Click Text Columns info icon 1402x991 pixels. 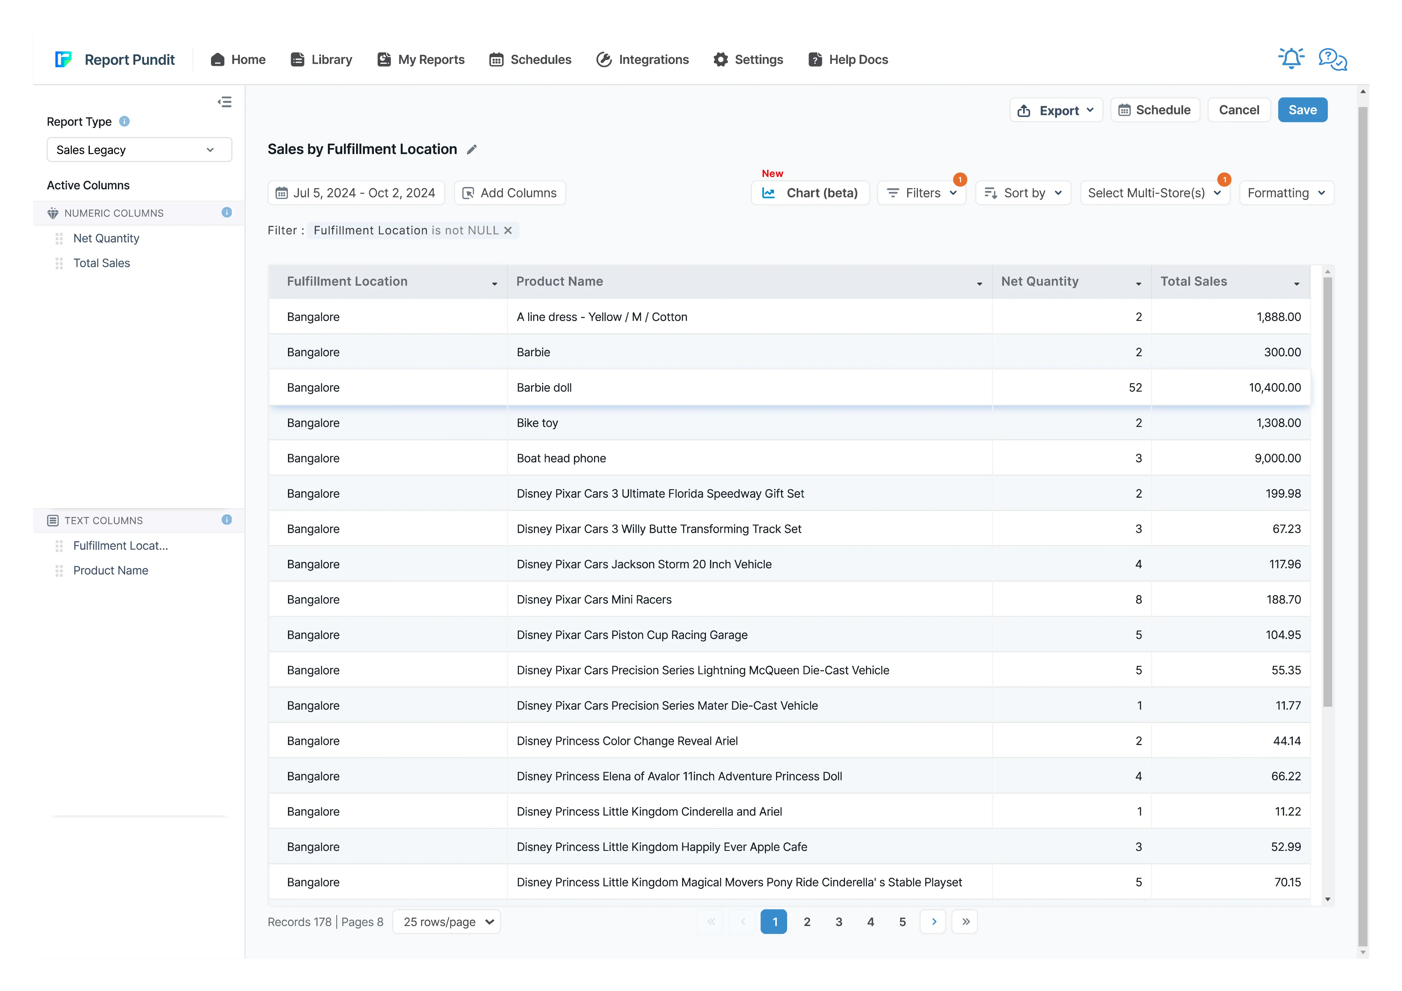(x=227, y=520)
